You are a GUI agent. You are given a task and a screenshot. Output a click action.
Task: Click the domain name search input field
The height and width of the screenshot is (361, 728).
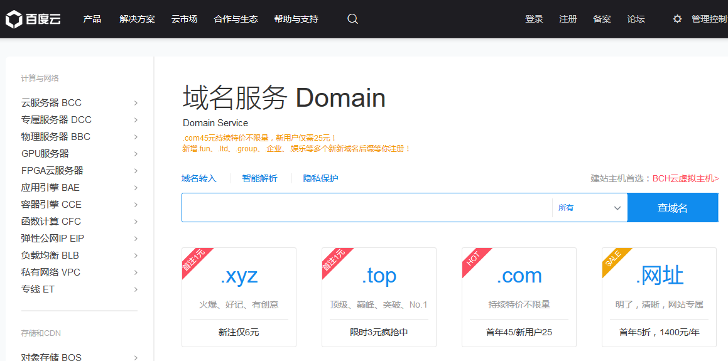tap(367, 207)
